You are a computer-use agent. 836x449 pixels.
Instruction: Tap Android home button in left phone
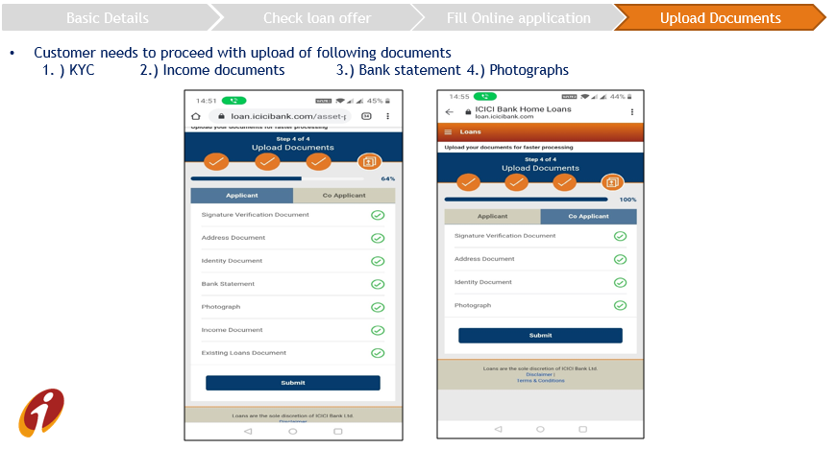click(293, 432)
